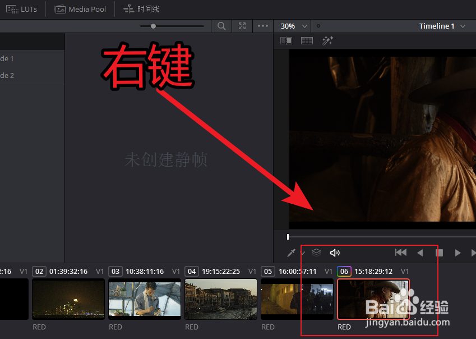Click clip number badge 06
476x339 pixels.
tap(344, 271)
